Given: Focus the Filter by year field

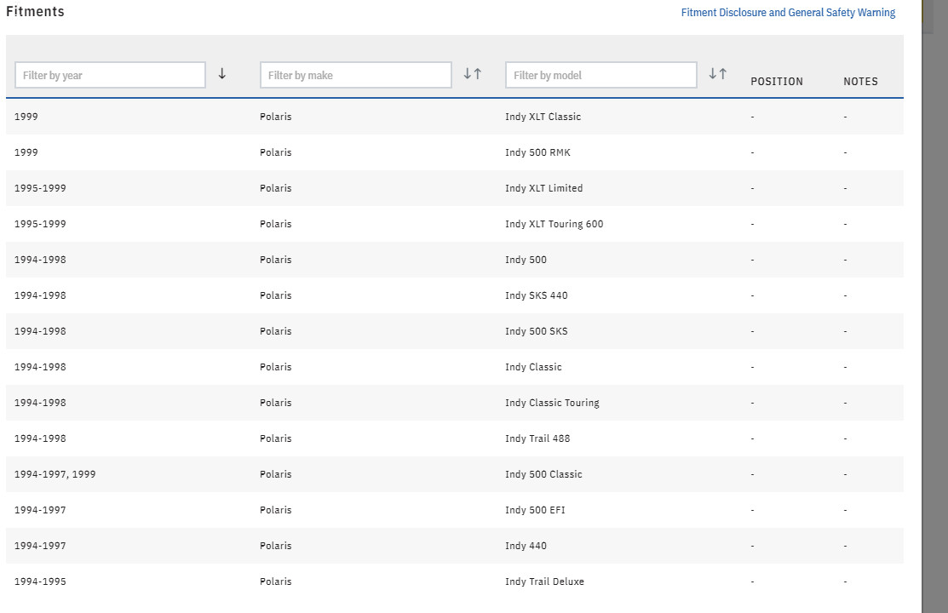Looking at the screenshot, I should pyautogui.click(x=110, y=75).
